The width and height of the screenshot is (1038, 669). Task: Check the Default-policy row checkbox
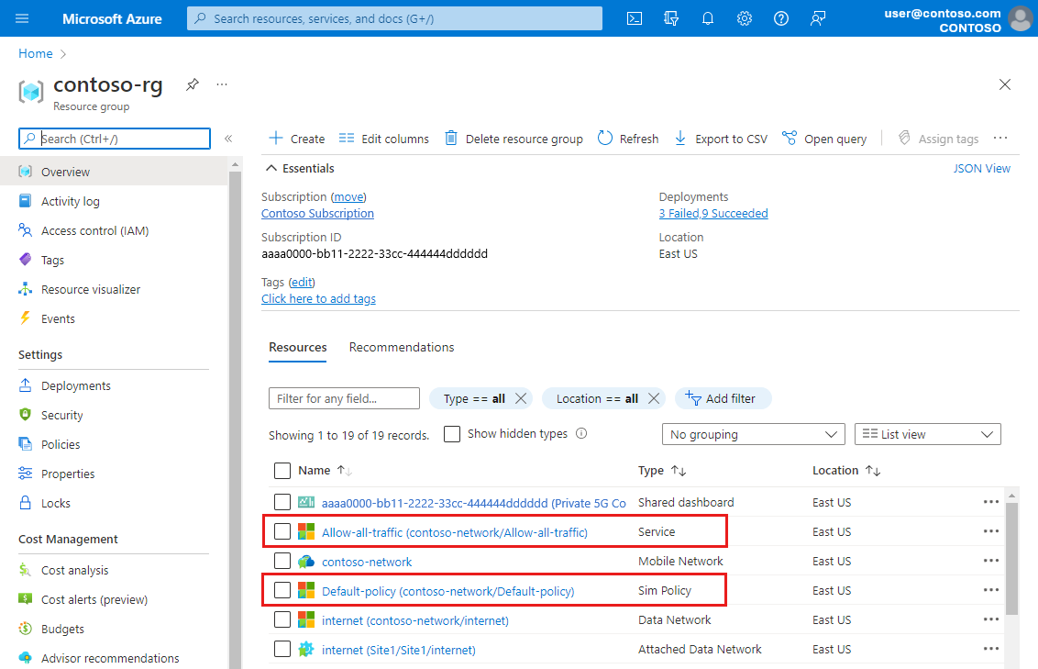point(282,590)
